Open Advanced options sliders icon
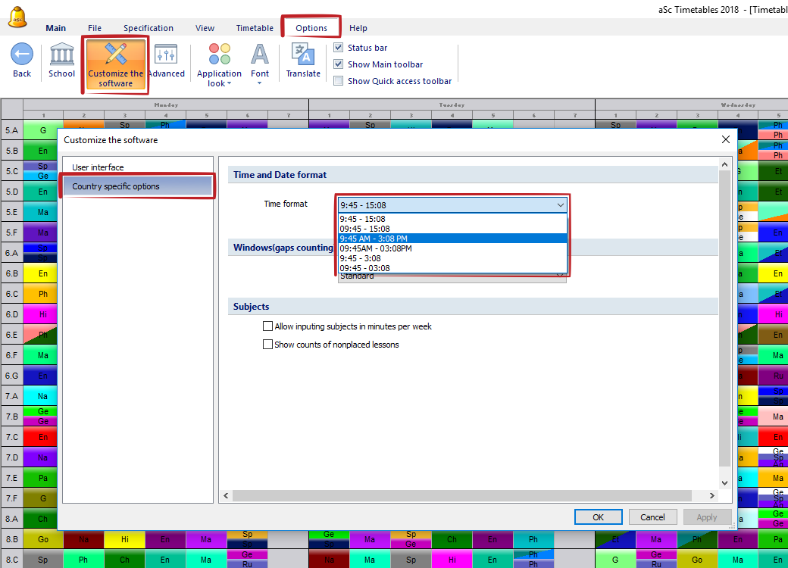The image size is (788, 568). point(166,55)
